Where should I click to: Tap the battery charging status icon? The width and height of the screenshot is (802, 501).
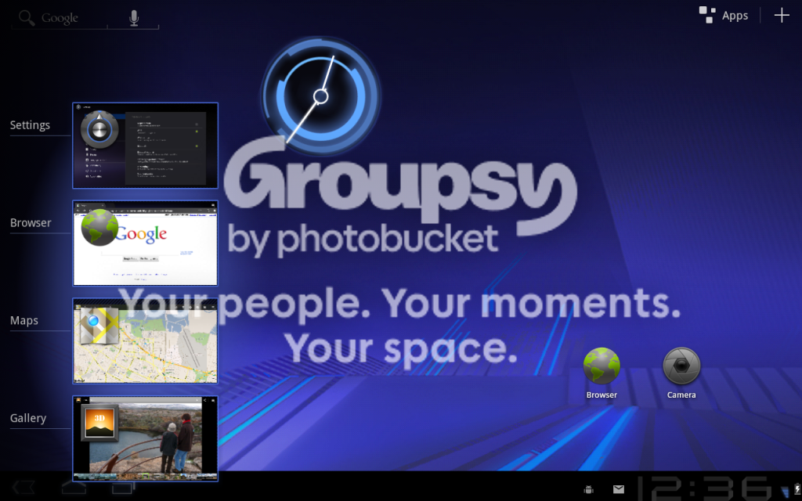coord(797,490)
